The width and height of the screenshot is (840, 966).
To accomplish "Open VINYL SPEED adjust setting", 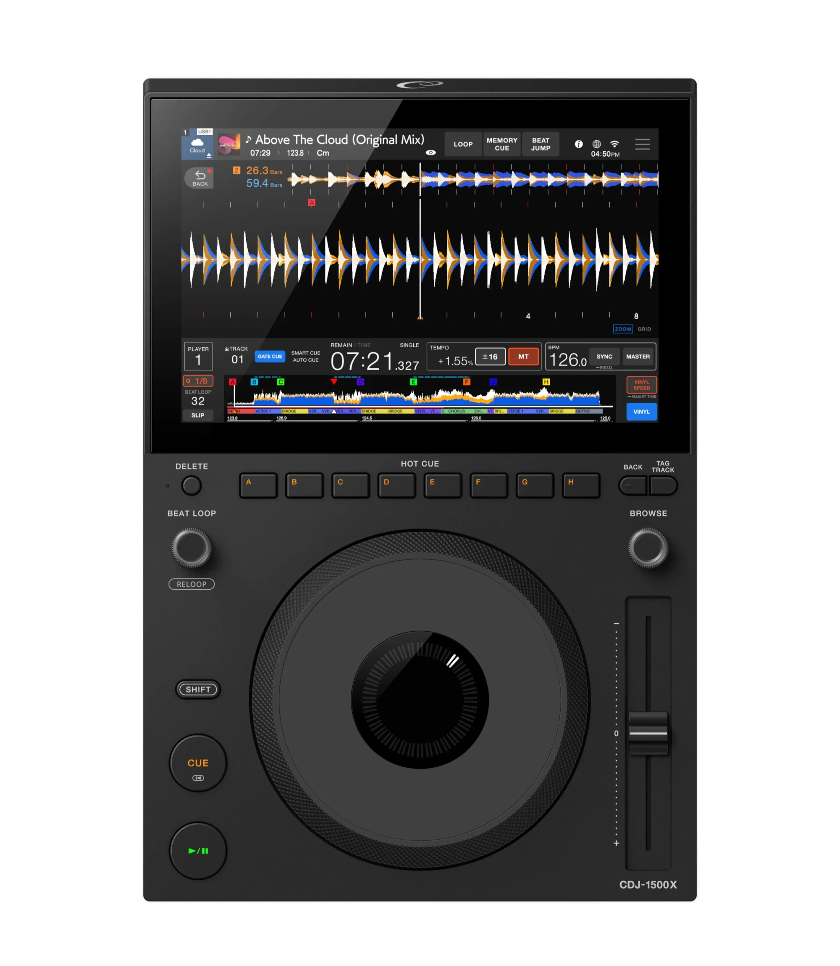I will click(x=642, y=385).
